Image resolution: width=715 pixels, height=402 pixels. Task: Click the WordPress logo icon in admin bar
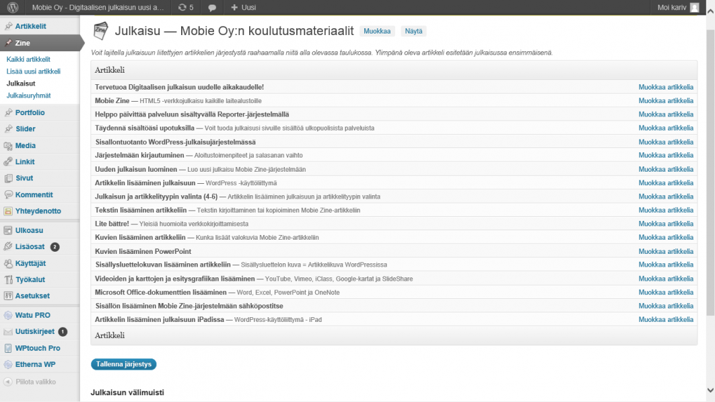tap(12, 7)
